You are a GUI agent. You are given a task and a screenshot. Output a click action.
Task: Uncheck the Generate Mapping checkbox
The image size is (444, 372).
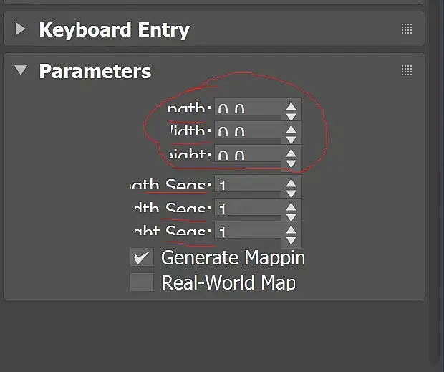pyautogui.click(x=142, y=258)
